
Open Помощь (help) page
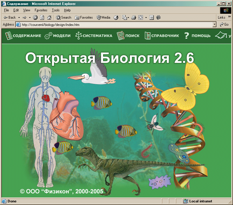(197, 36)
